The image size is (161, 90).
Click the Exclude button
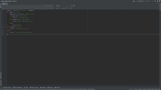[x=71, y=8]
